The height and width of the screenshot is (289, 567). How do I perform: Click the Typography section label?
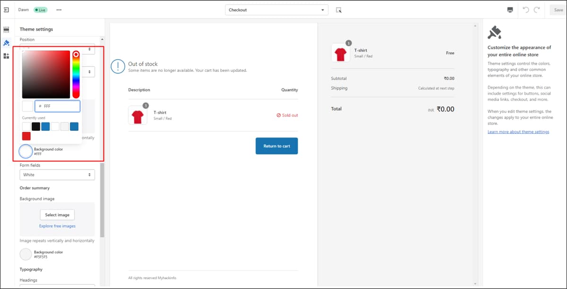(x=31, y=269)
